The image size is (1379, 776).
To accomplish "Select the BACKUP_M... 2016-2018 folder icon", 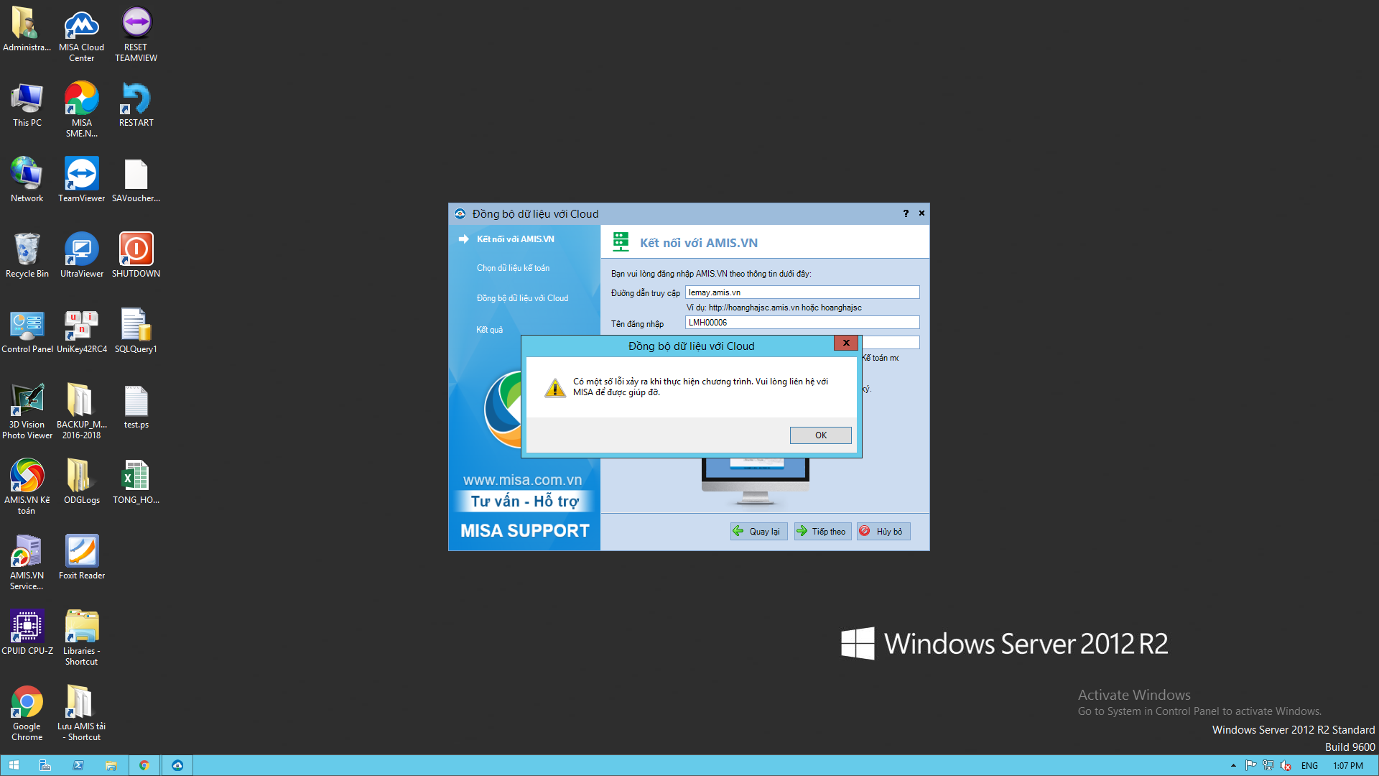I will [81, 411].
